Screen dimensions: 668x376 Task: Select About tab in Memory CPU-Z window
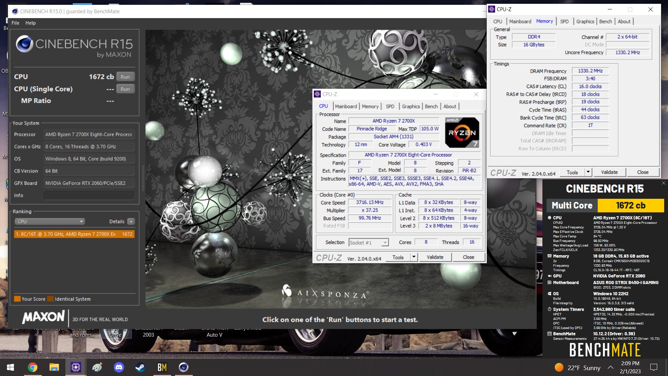tap(624, 22)
